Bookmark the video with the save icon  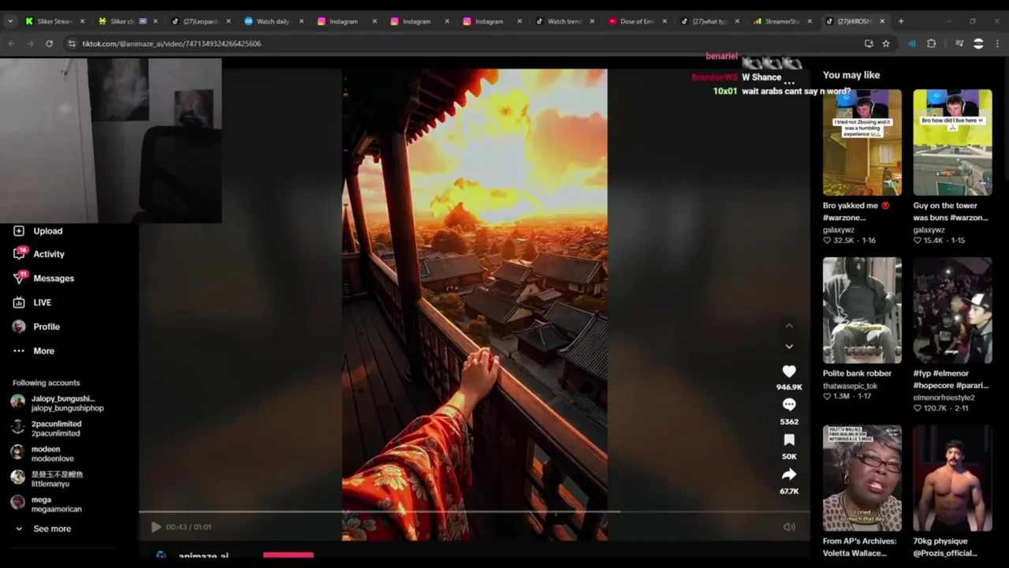(789, 439)
